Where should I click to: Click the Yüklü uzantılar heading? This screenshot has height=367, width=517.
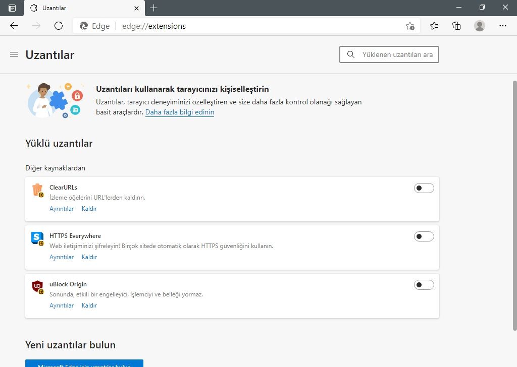(x=59, y=144)
